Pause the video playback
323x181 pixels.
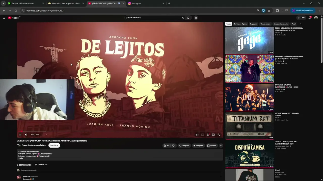click(x=20, y=134)
